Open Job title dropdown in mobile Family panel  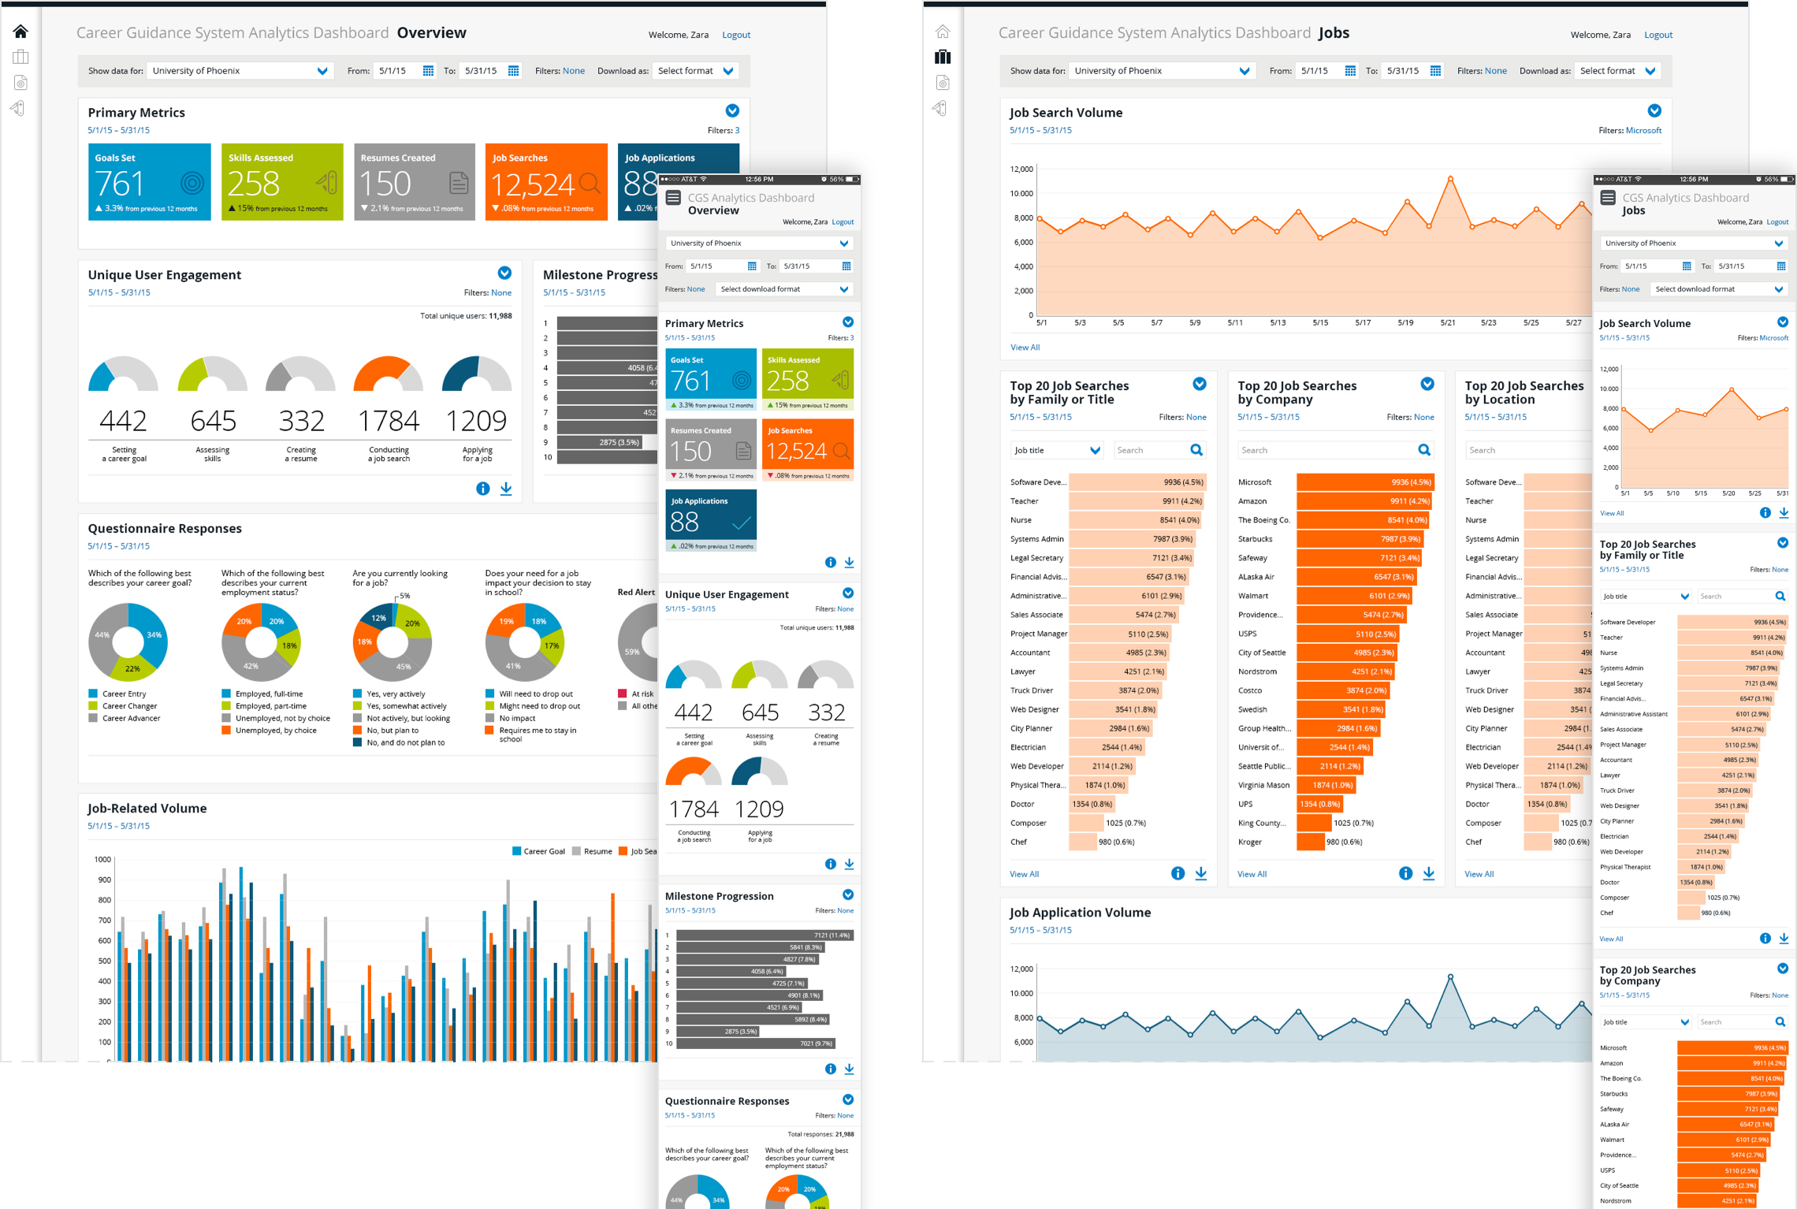click(1646, 597)
